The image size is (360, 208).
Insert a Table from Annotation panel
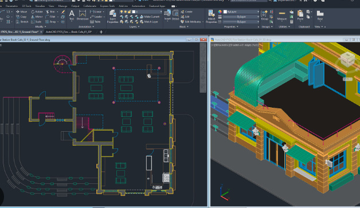(96, 22)
